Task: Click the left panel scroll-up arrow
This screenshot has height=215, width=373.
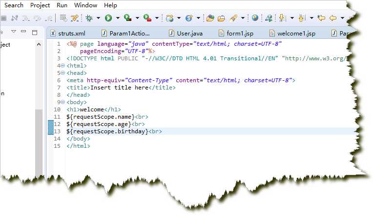Action: tap(39, 45)
